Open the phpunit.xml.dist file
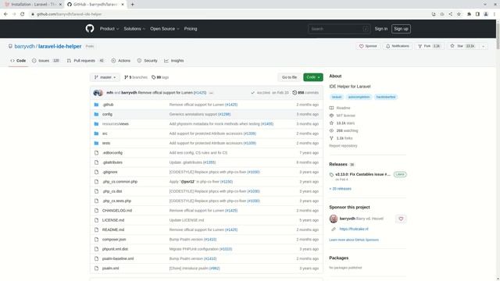Viewport: 500px width, 281px height. (x=115, y=249)
